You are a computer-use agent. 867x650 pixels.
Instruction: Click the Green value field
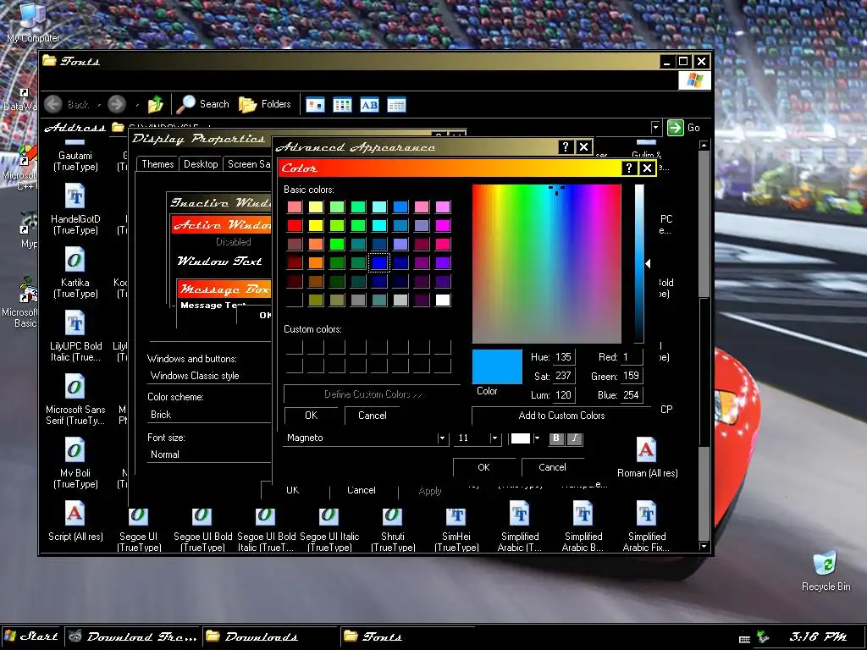[x=631, y=376]
